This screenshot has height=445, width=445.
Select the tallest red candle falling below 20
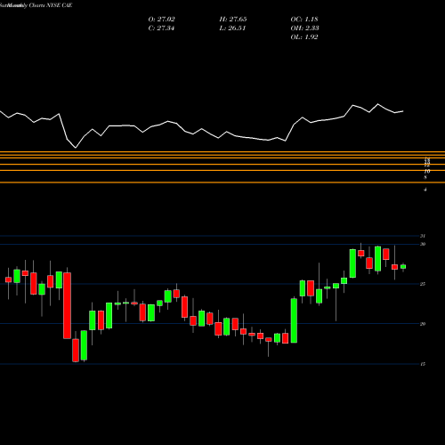(x=68, y=305)
